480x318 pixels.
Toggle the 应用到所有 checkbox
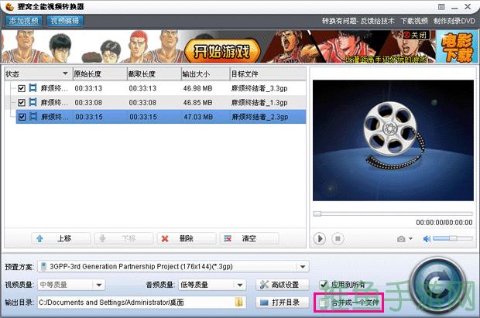coord(324,285)
